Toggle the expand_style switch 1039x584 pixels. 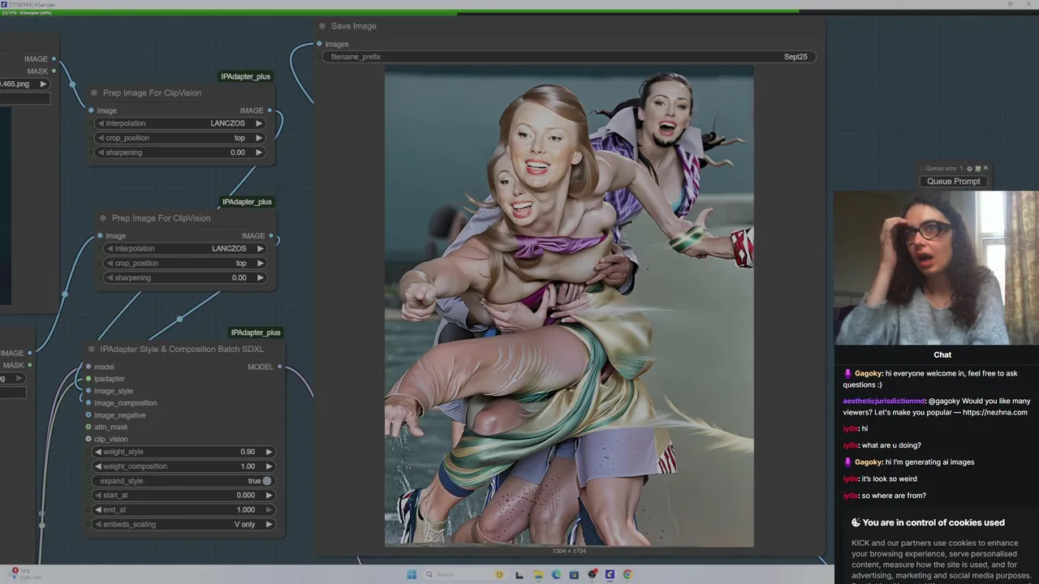(x=265, y=481)
